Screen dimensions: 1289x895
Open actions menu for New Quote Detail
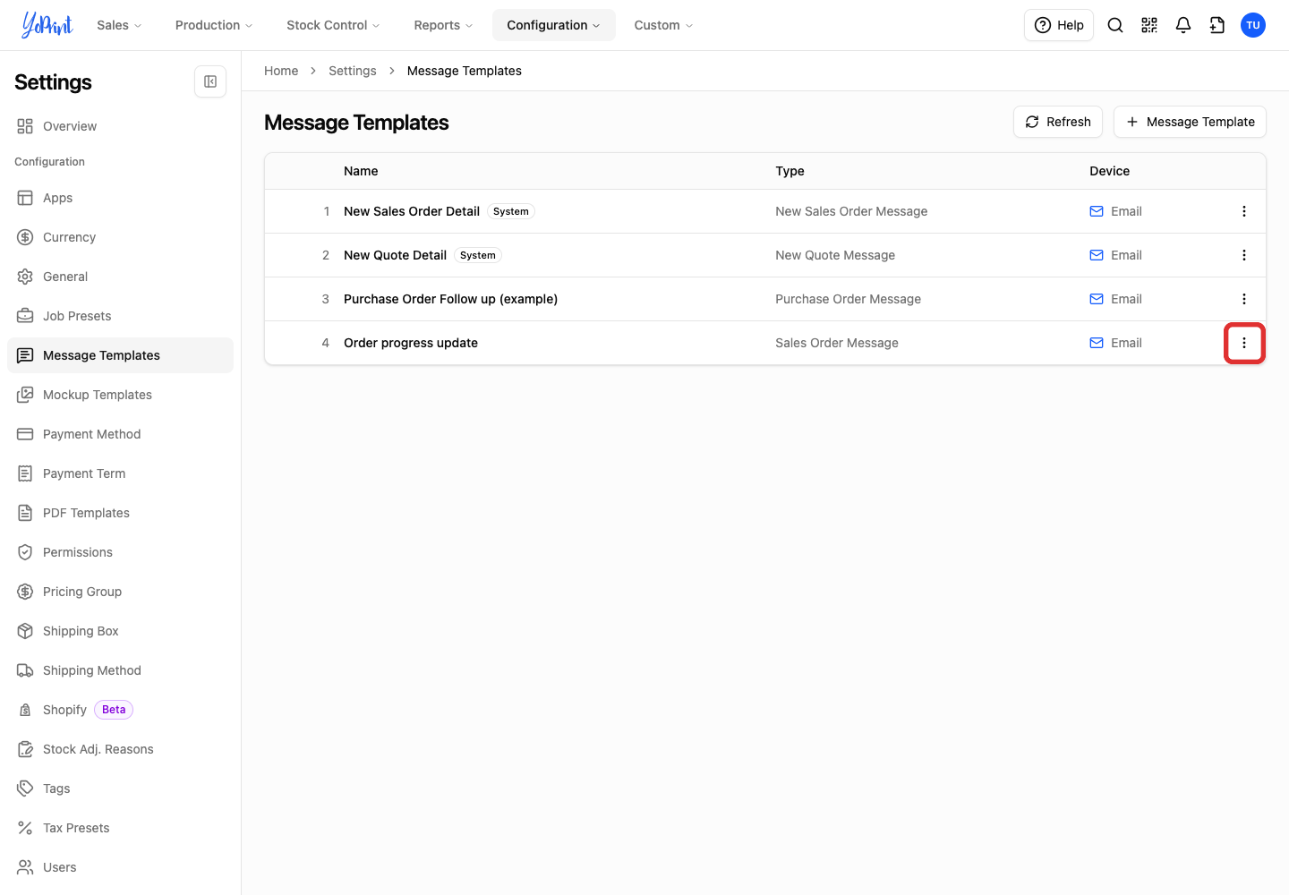[x=1244, y=255]
